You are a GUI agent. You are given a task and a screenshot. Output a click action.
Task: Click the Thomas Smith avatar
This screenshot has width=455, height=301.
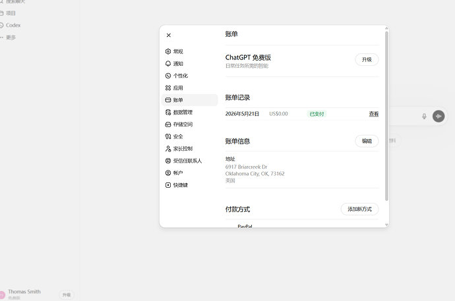(2, 295)
